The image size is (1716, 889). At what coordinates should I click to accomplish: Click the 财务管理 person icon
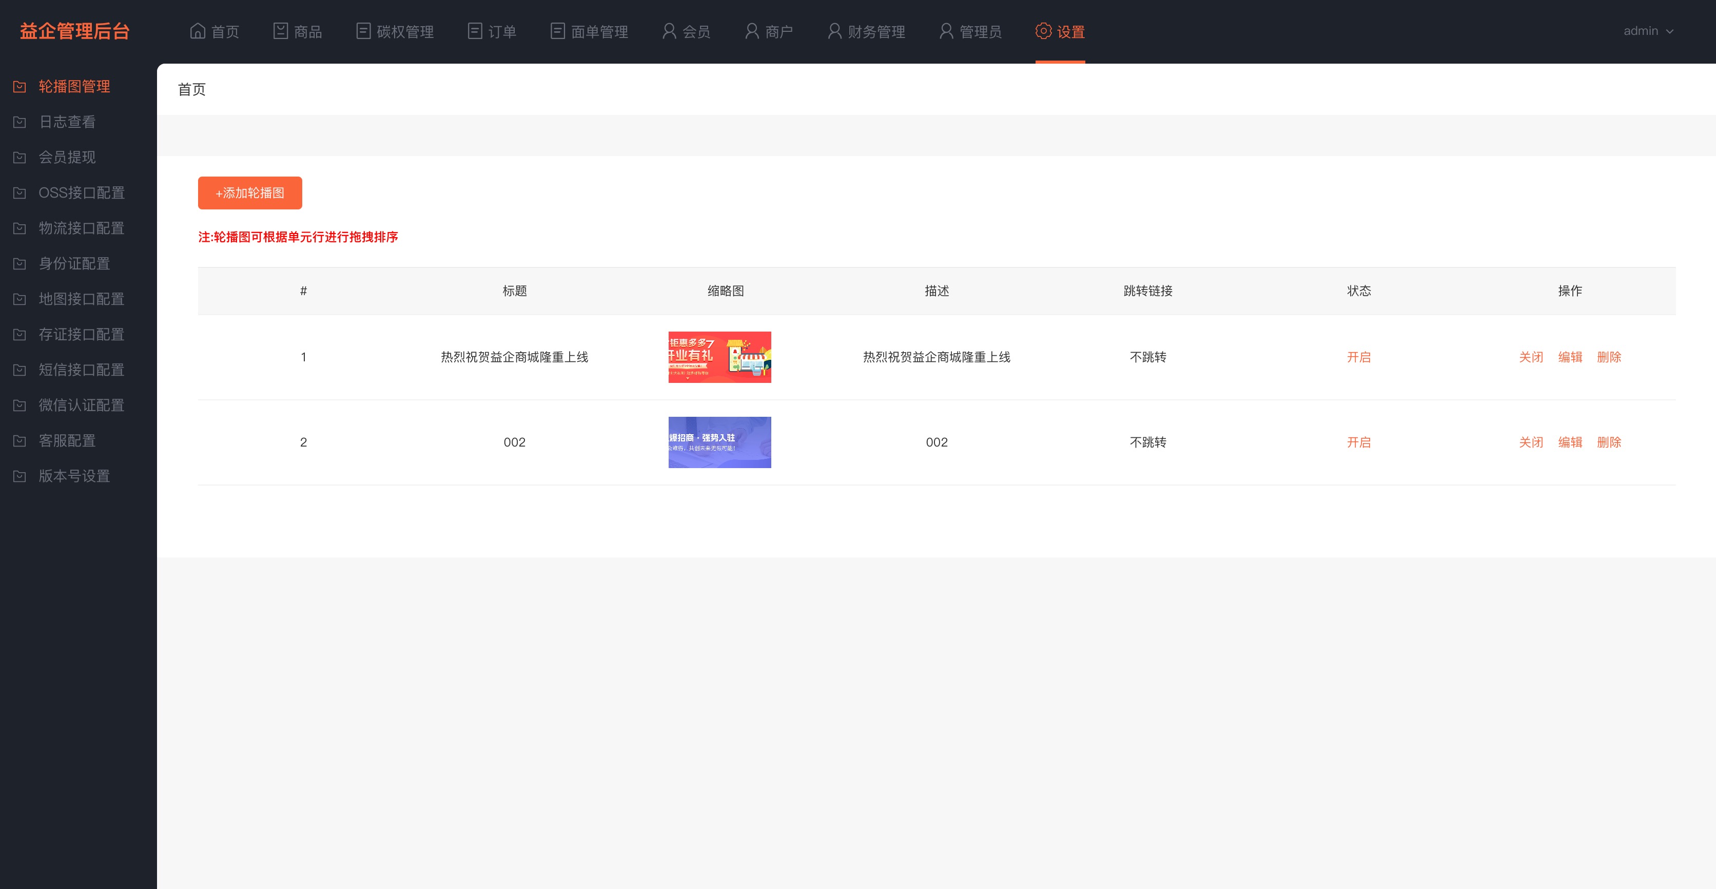835,31
